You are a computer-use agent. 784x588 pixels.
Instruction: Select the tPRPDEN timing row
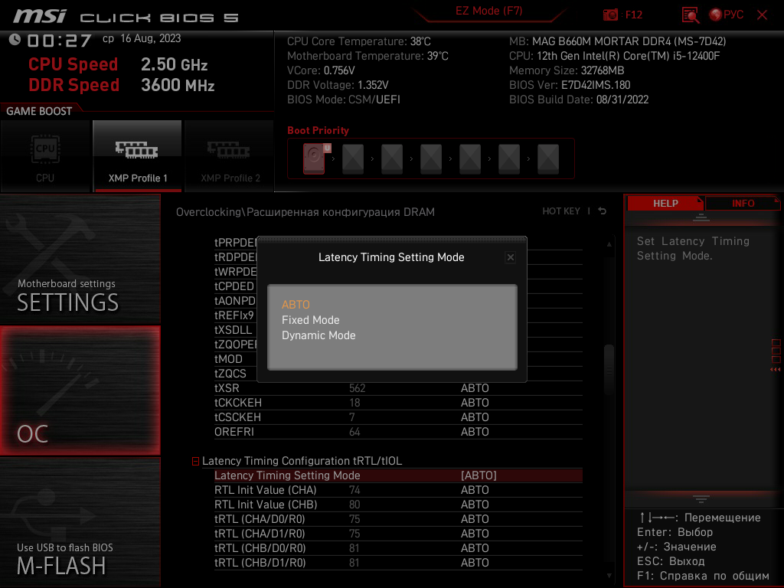(x=236, y=243)
